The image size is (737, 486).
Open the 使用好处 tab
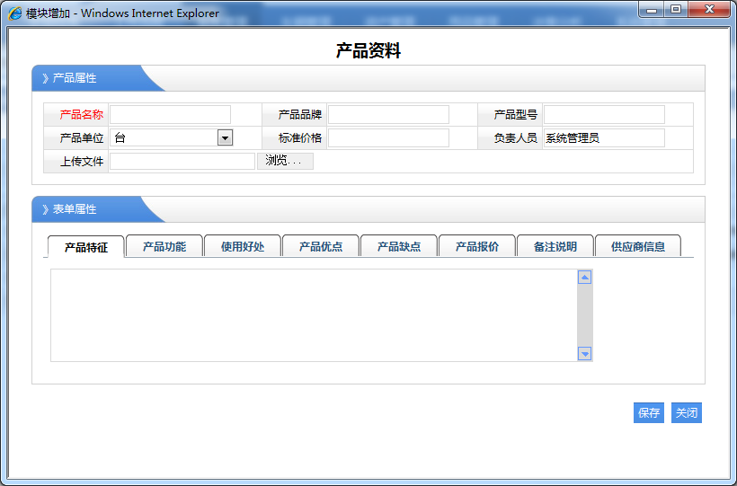[x=243, y=246]
